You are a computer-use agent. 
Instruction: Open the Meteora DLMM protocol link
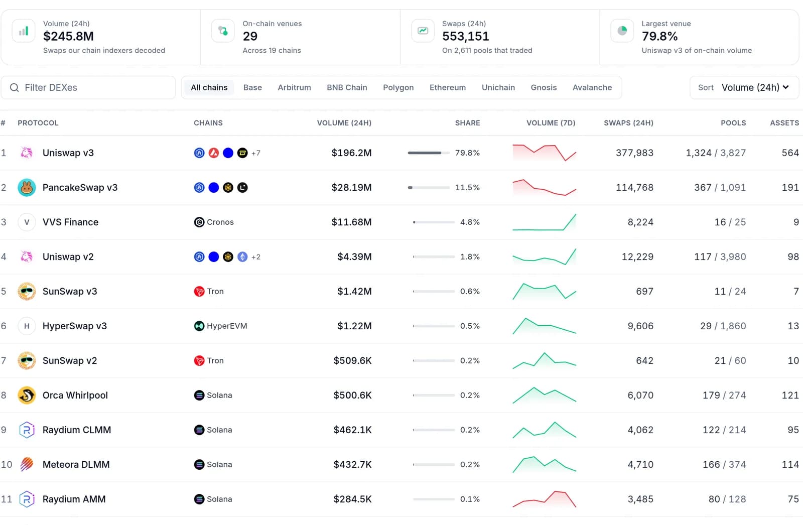pyautogui.click(x=76, y=465)
